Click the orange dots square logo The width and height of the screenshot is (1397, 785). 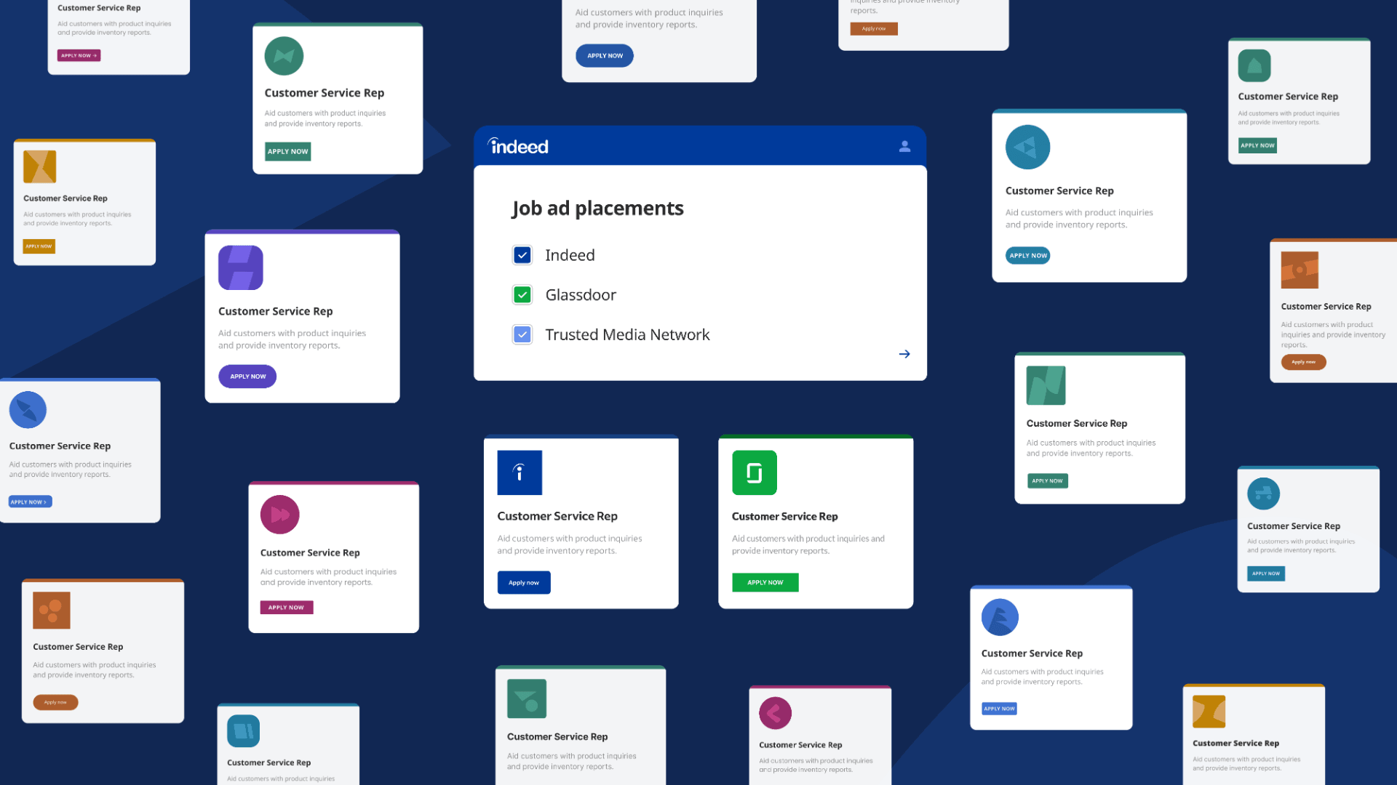tap(52, 610)
